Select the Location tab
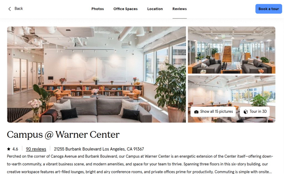The width and height of the screenshot is (284, 174). click(x=155, y=9)
